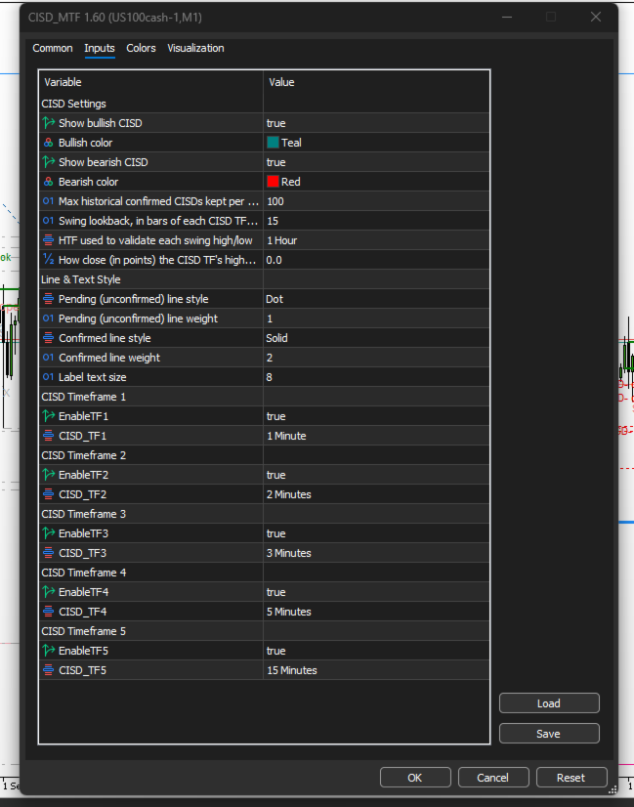
Task: Click the Load button
Action: [x=549, y=703]
